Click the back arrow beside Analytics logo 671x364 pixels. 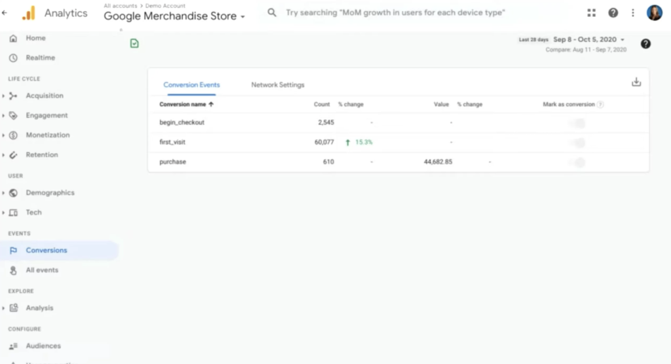click(5, 13)
